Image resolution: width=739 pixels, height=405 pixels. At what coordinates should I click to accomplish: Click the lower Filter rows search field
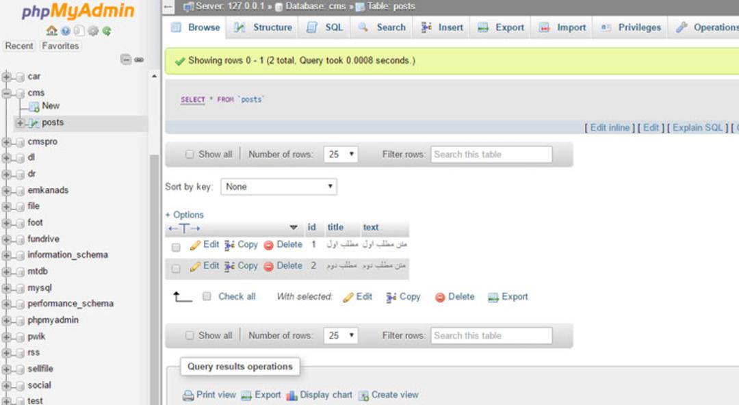tap(491, 335)
